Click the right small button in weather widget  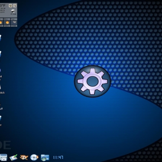pos(15,6)
